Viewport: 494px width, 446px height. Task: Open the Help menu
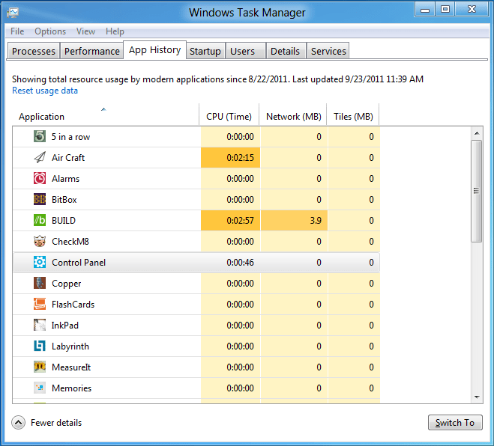coord(115,31)
